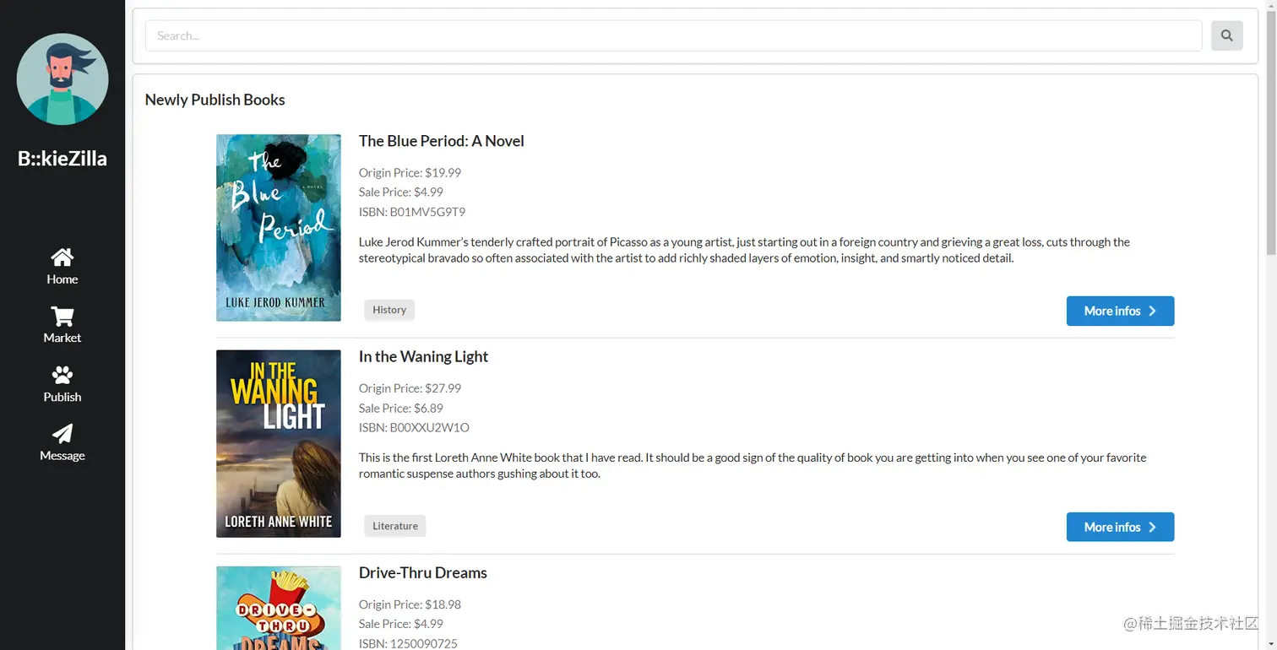1277x650 pixels.
Task: Open the Market shopping cart icon
Action: pos(62,317)
